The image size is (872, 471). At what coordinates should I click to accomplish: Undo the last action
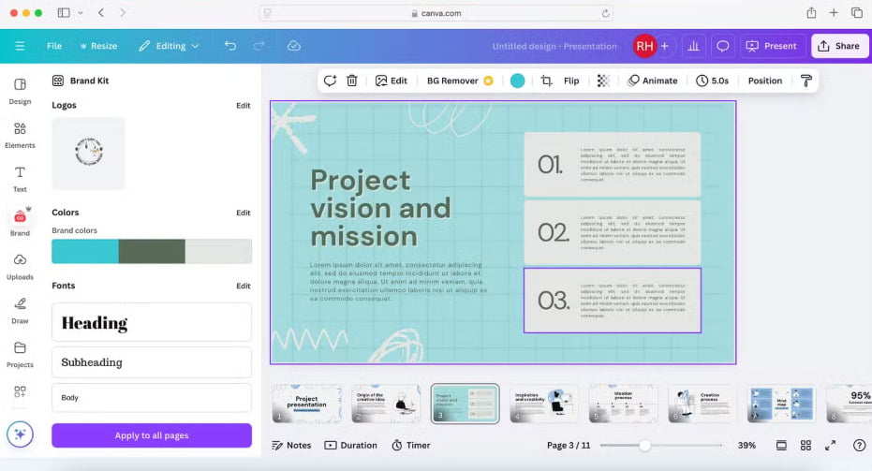pos(230,46)
